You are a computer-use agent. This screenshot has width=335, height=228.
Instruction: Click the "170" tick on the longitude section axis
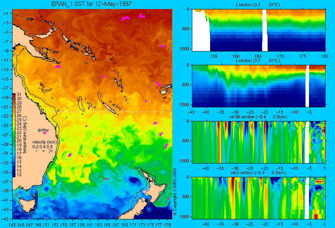click(x=280, y=56)
